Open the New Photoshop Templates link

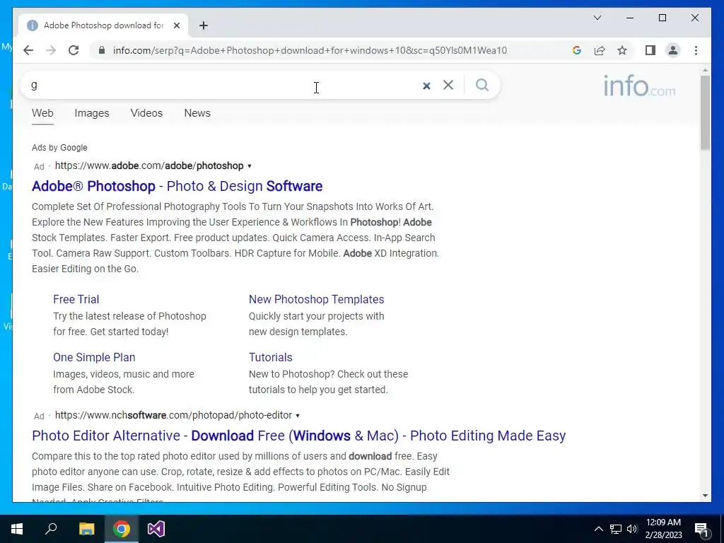316,299
